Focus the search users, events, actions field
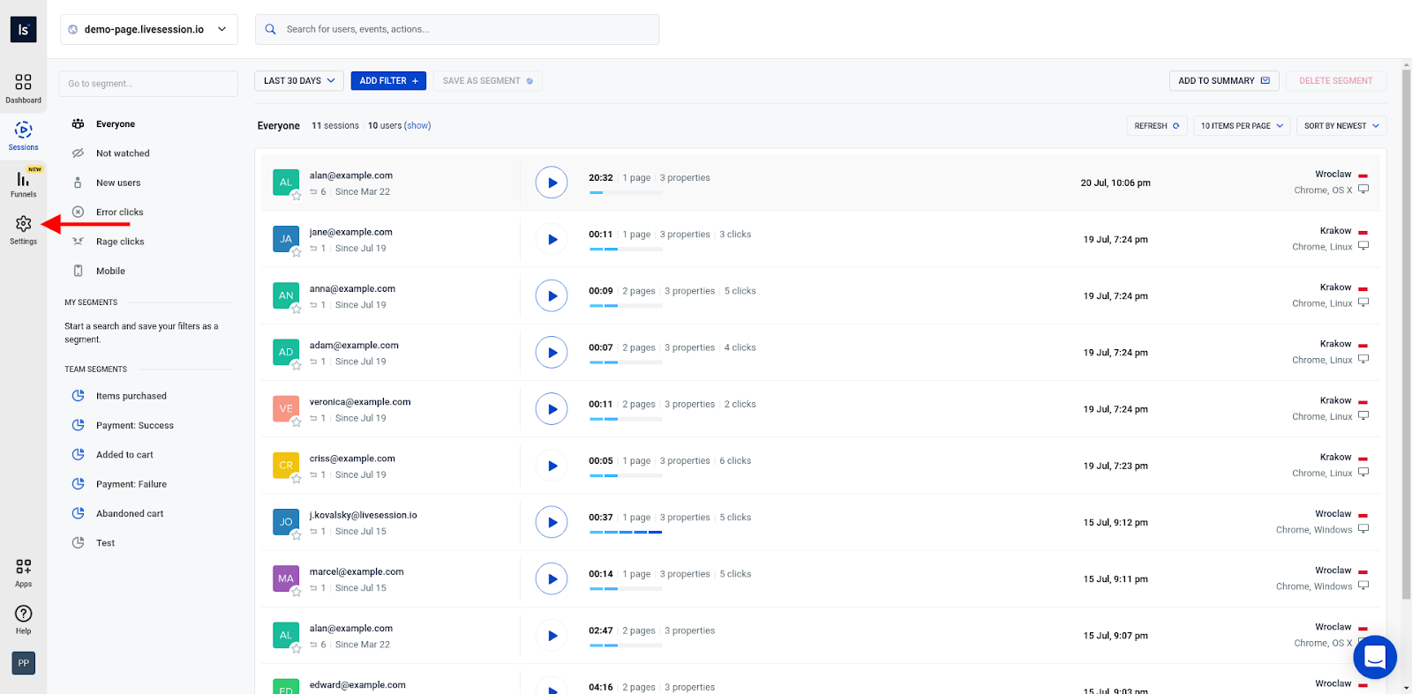 [457, 29]
